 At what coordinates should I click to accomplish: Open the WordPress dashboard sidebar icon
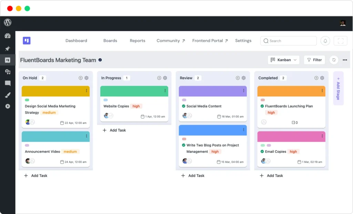pos(8,36)
